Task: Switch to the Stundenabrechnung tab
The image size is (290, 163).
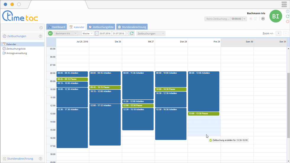Action: point(132,27)
